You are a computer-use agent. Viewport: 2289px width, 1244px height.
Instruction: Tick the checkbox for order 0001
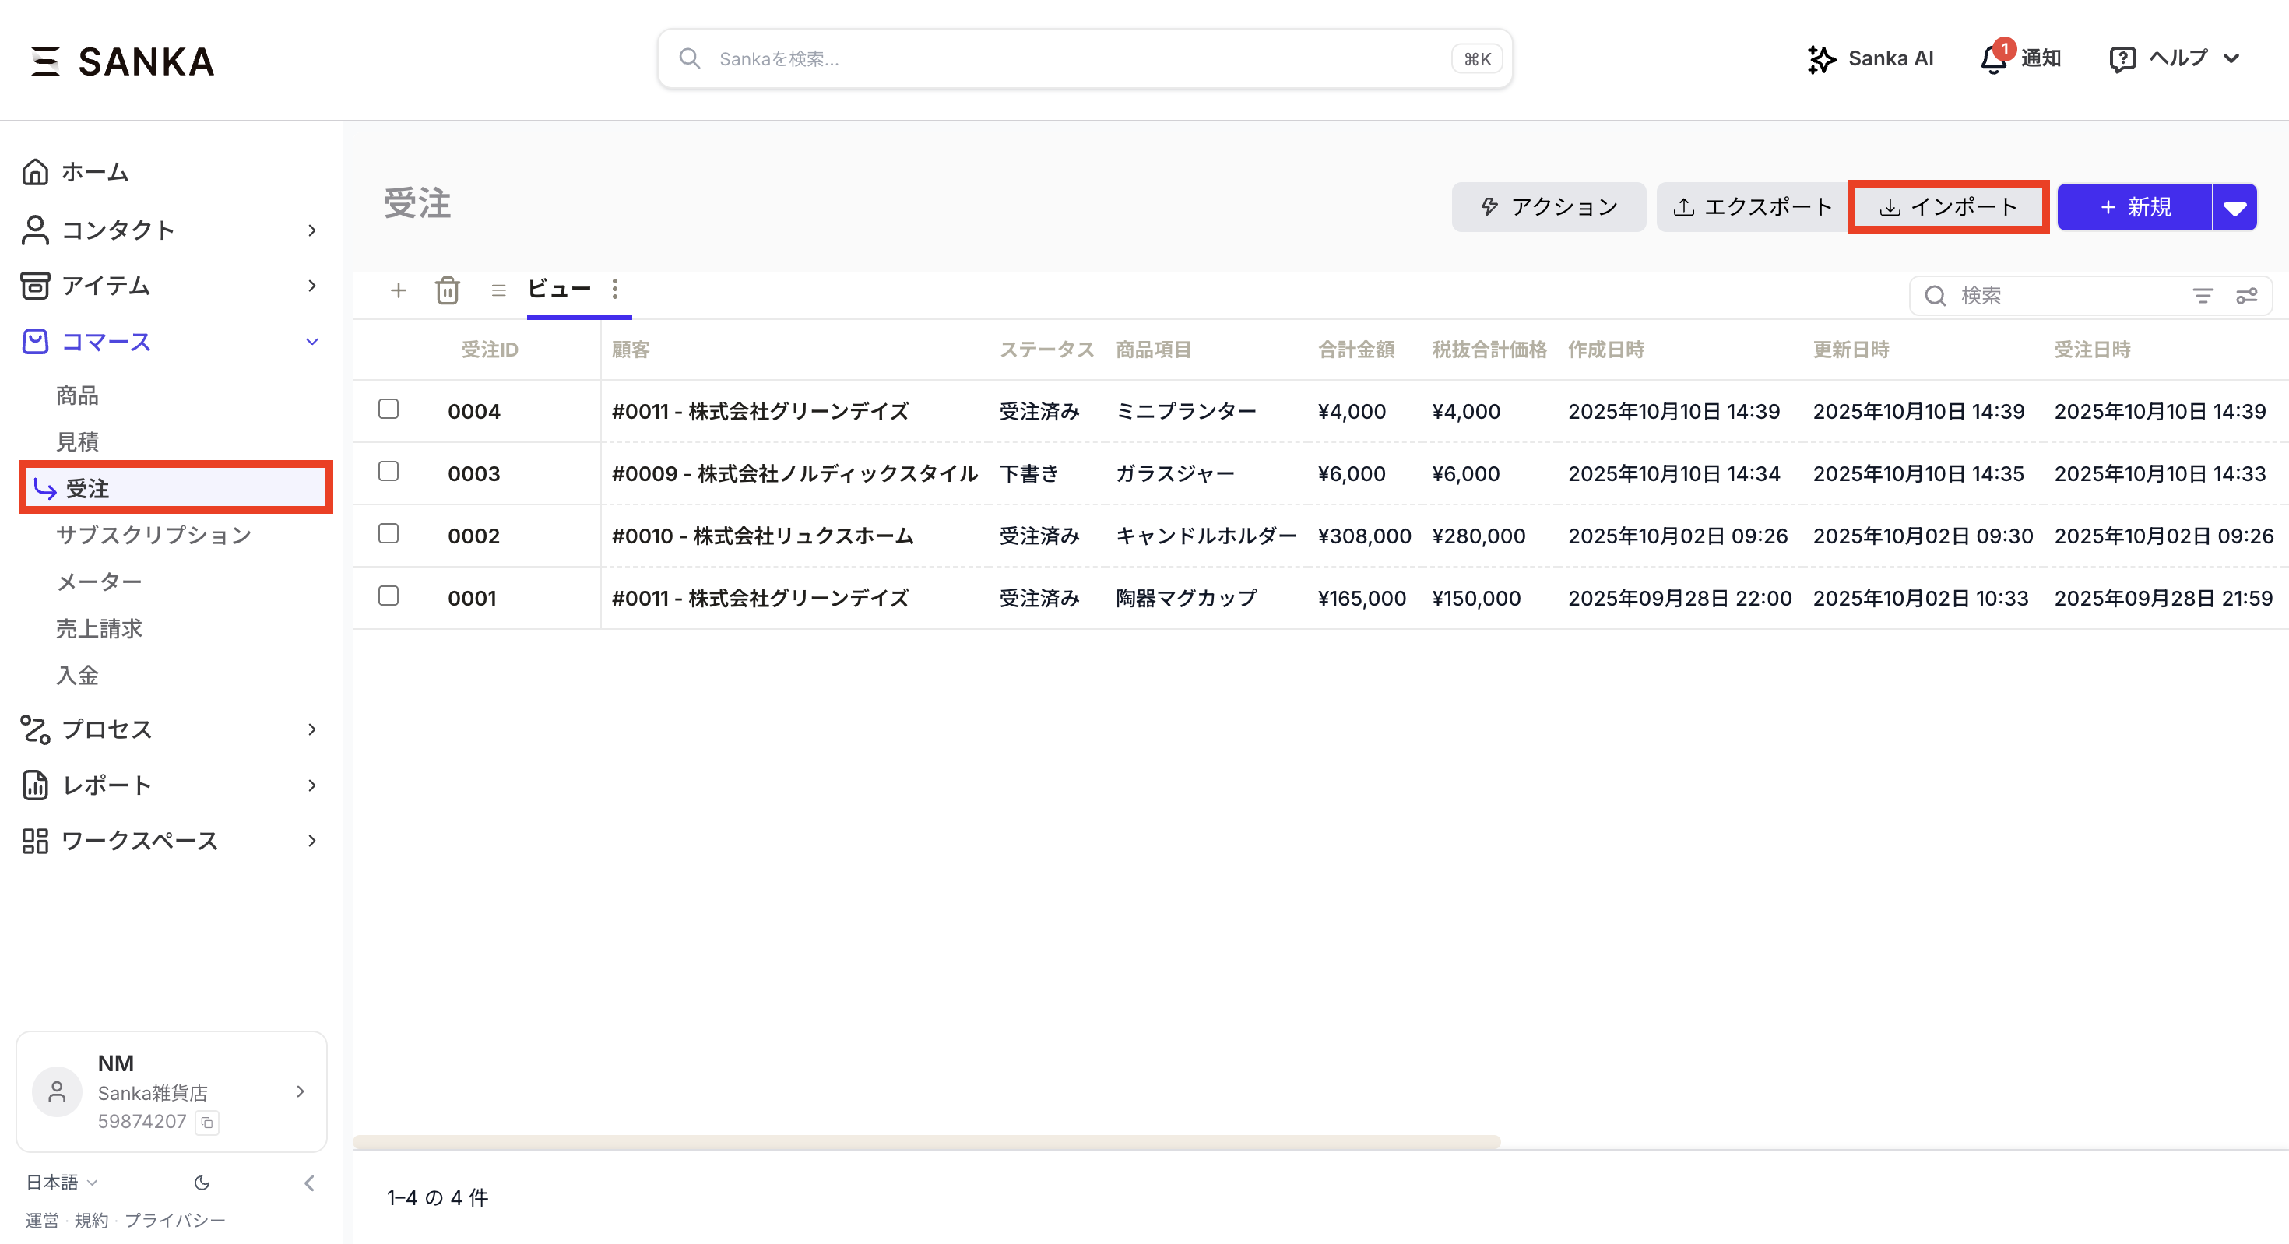tap(389, 596)
